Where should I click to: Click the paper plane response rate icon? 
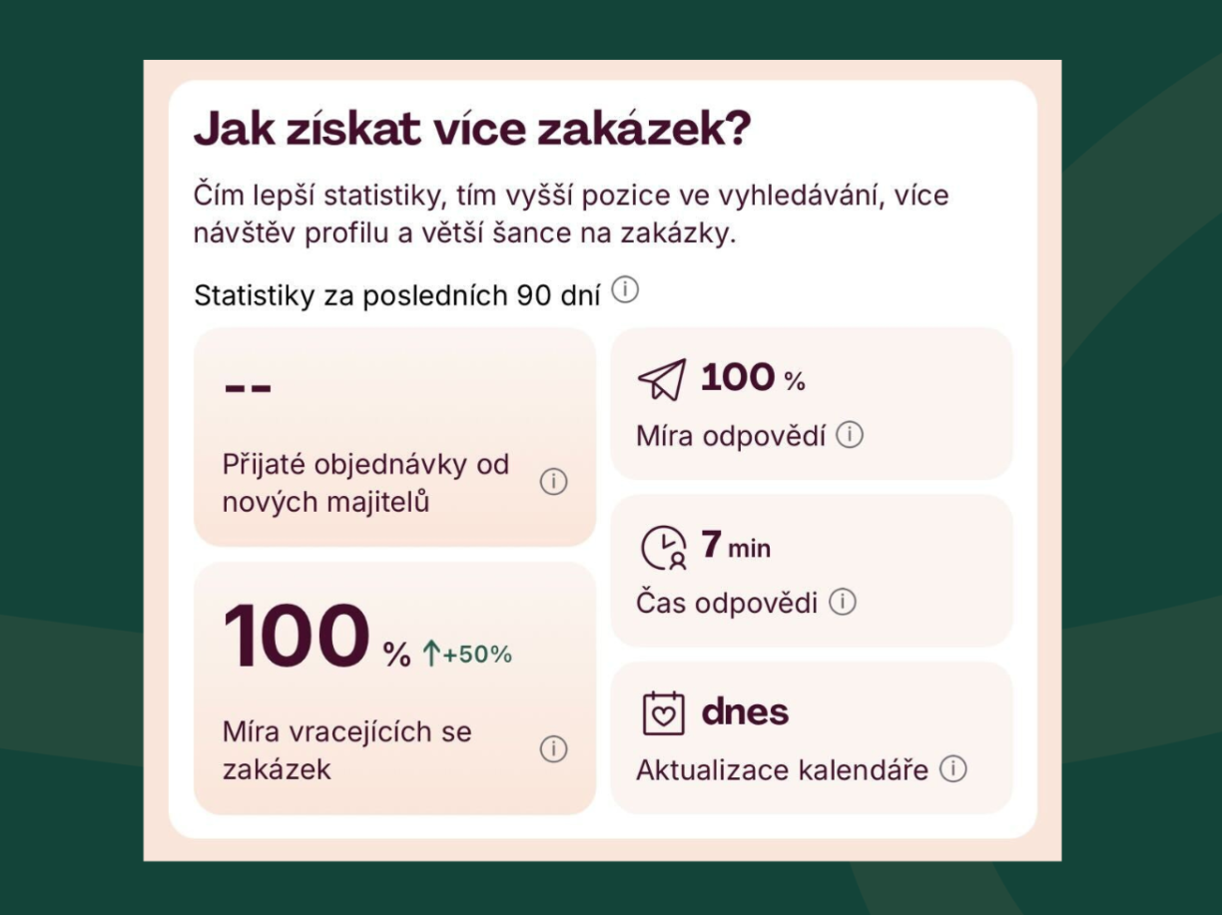tap(662, 379)
